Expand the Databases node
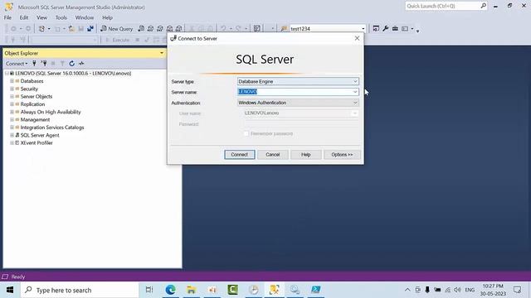This screenshot has height=298, width=531. click(12, 81)
